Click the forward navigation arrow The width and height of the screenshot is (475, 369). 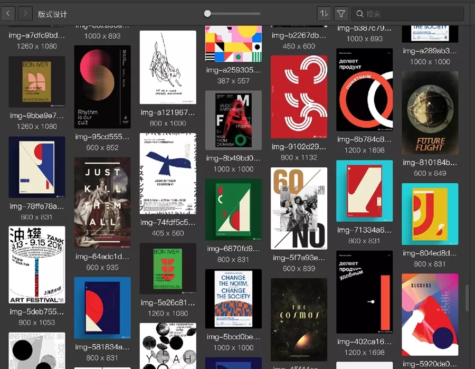click(x=25, y=14)
